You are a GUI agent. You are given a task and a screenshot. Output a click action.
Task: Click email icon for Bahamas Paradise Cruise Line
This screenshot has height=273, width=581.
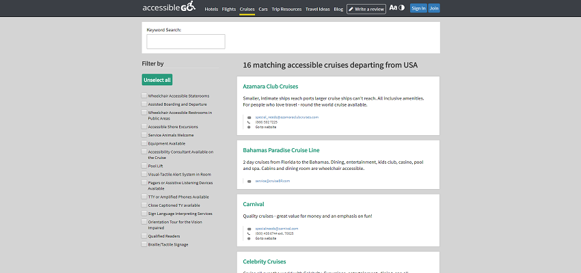249,181
